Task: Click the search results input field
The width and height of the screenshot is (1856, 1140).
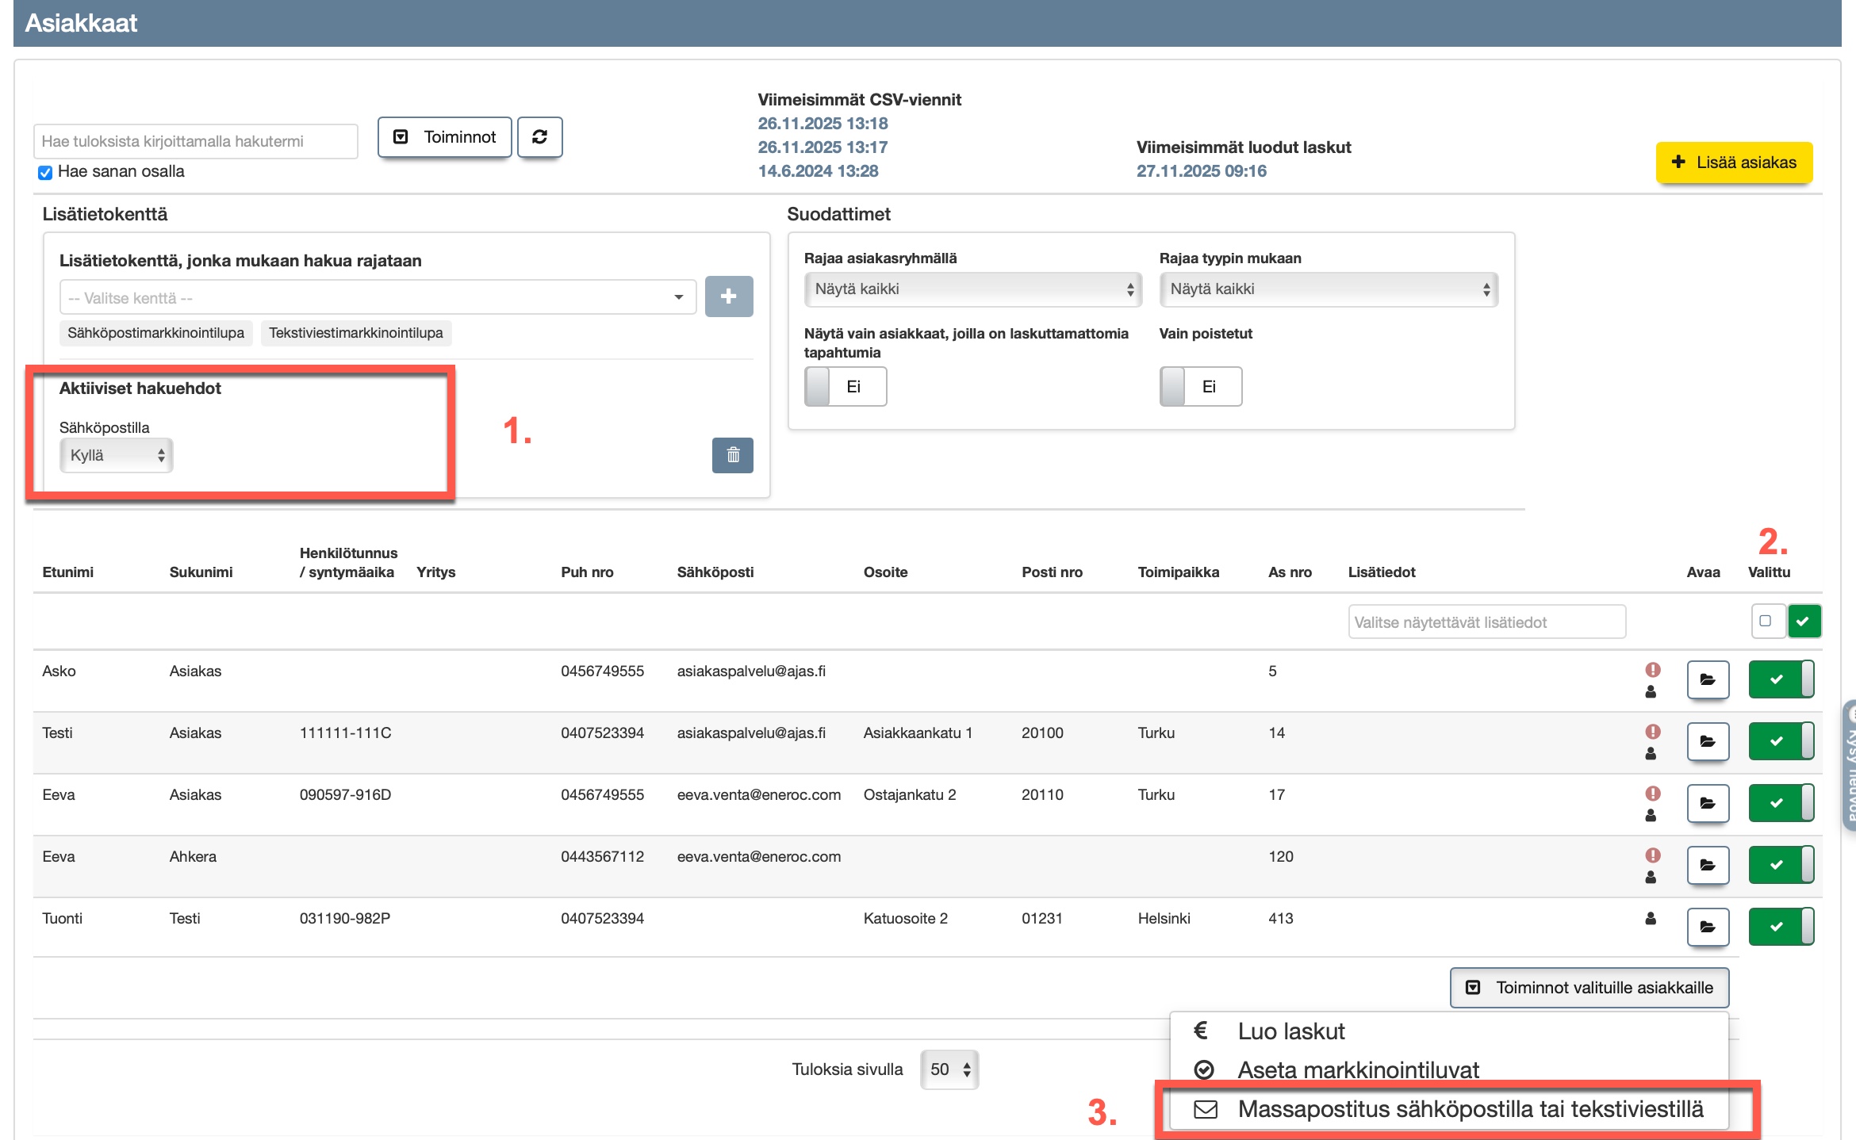Action: (x=195, y=141)
